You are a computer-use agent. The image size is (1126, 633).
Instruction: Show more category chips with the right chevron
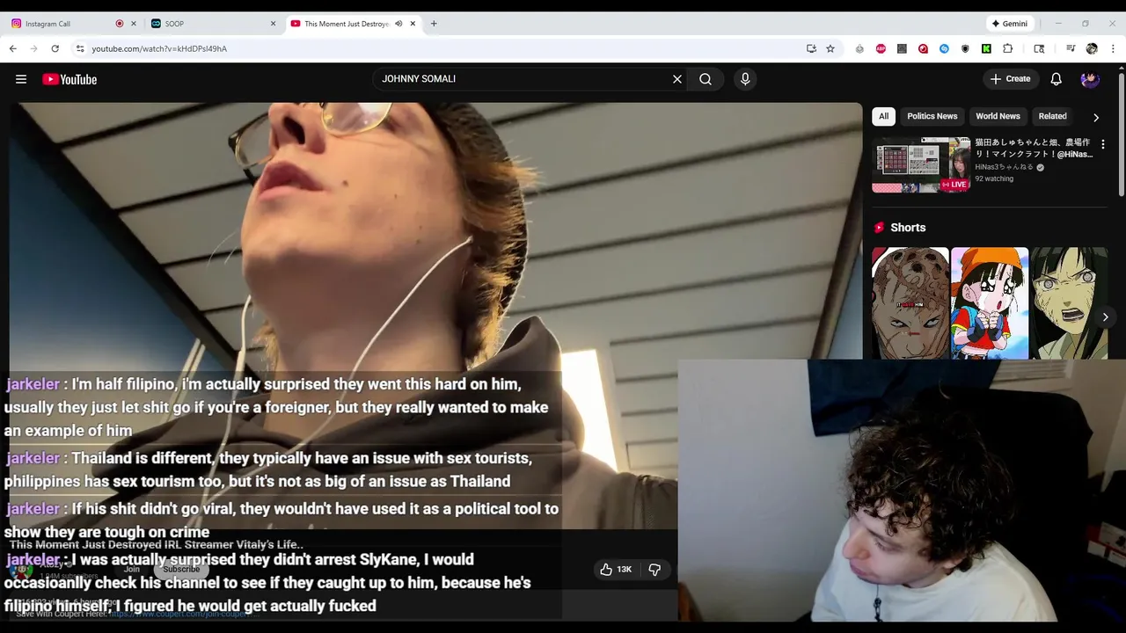[x=1096, y=117]
